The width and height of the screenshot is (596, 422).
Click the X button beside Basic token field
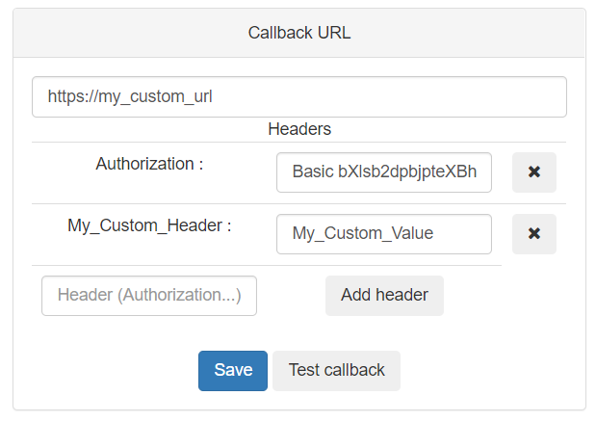(x=533, y=172)
